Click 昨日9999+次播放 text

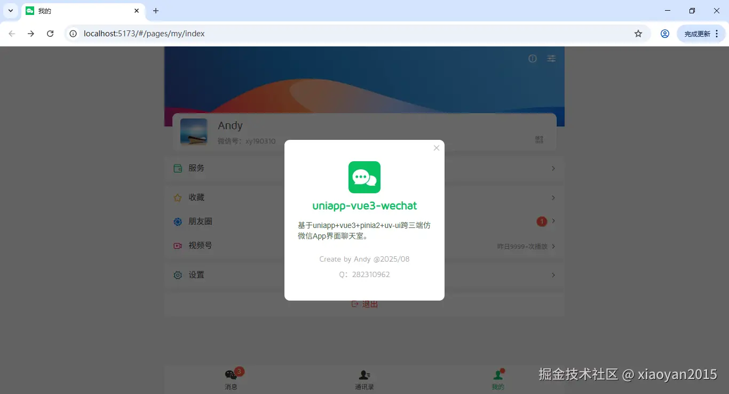click(522, 247)
